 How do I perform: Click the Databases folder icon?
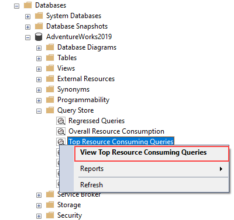click(x=27, y=5)
